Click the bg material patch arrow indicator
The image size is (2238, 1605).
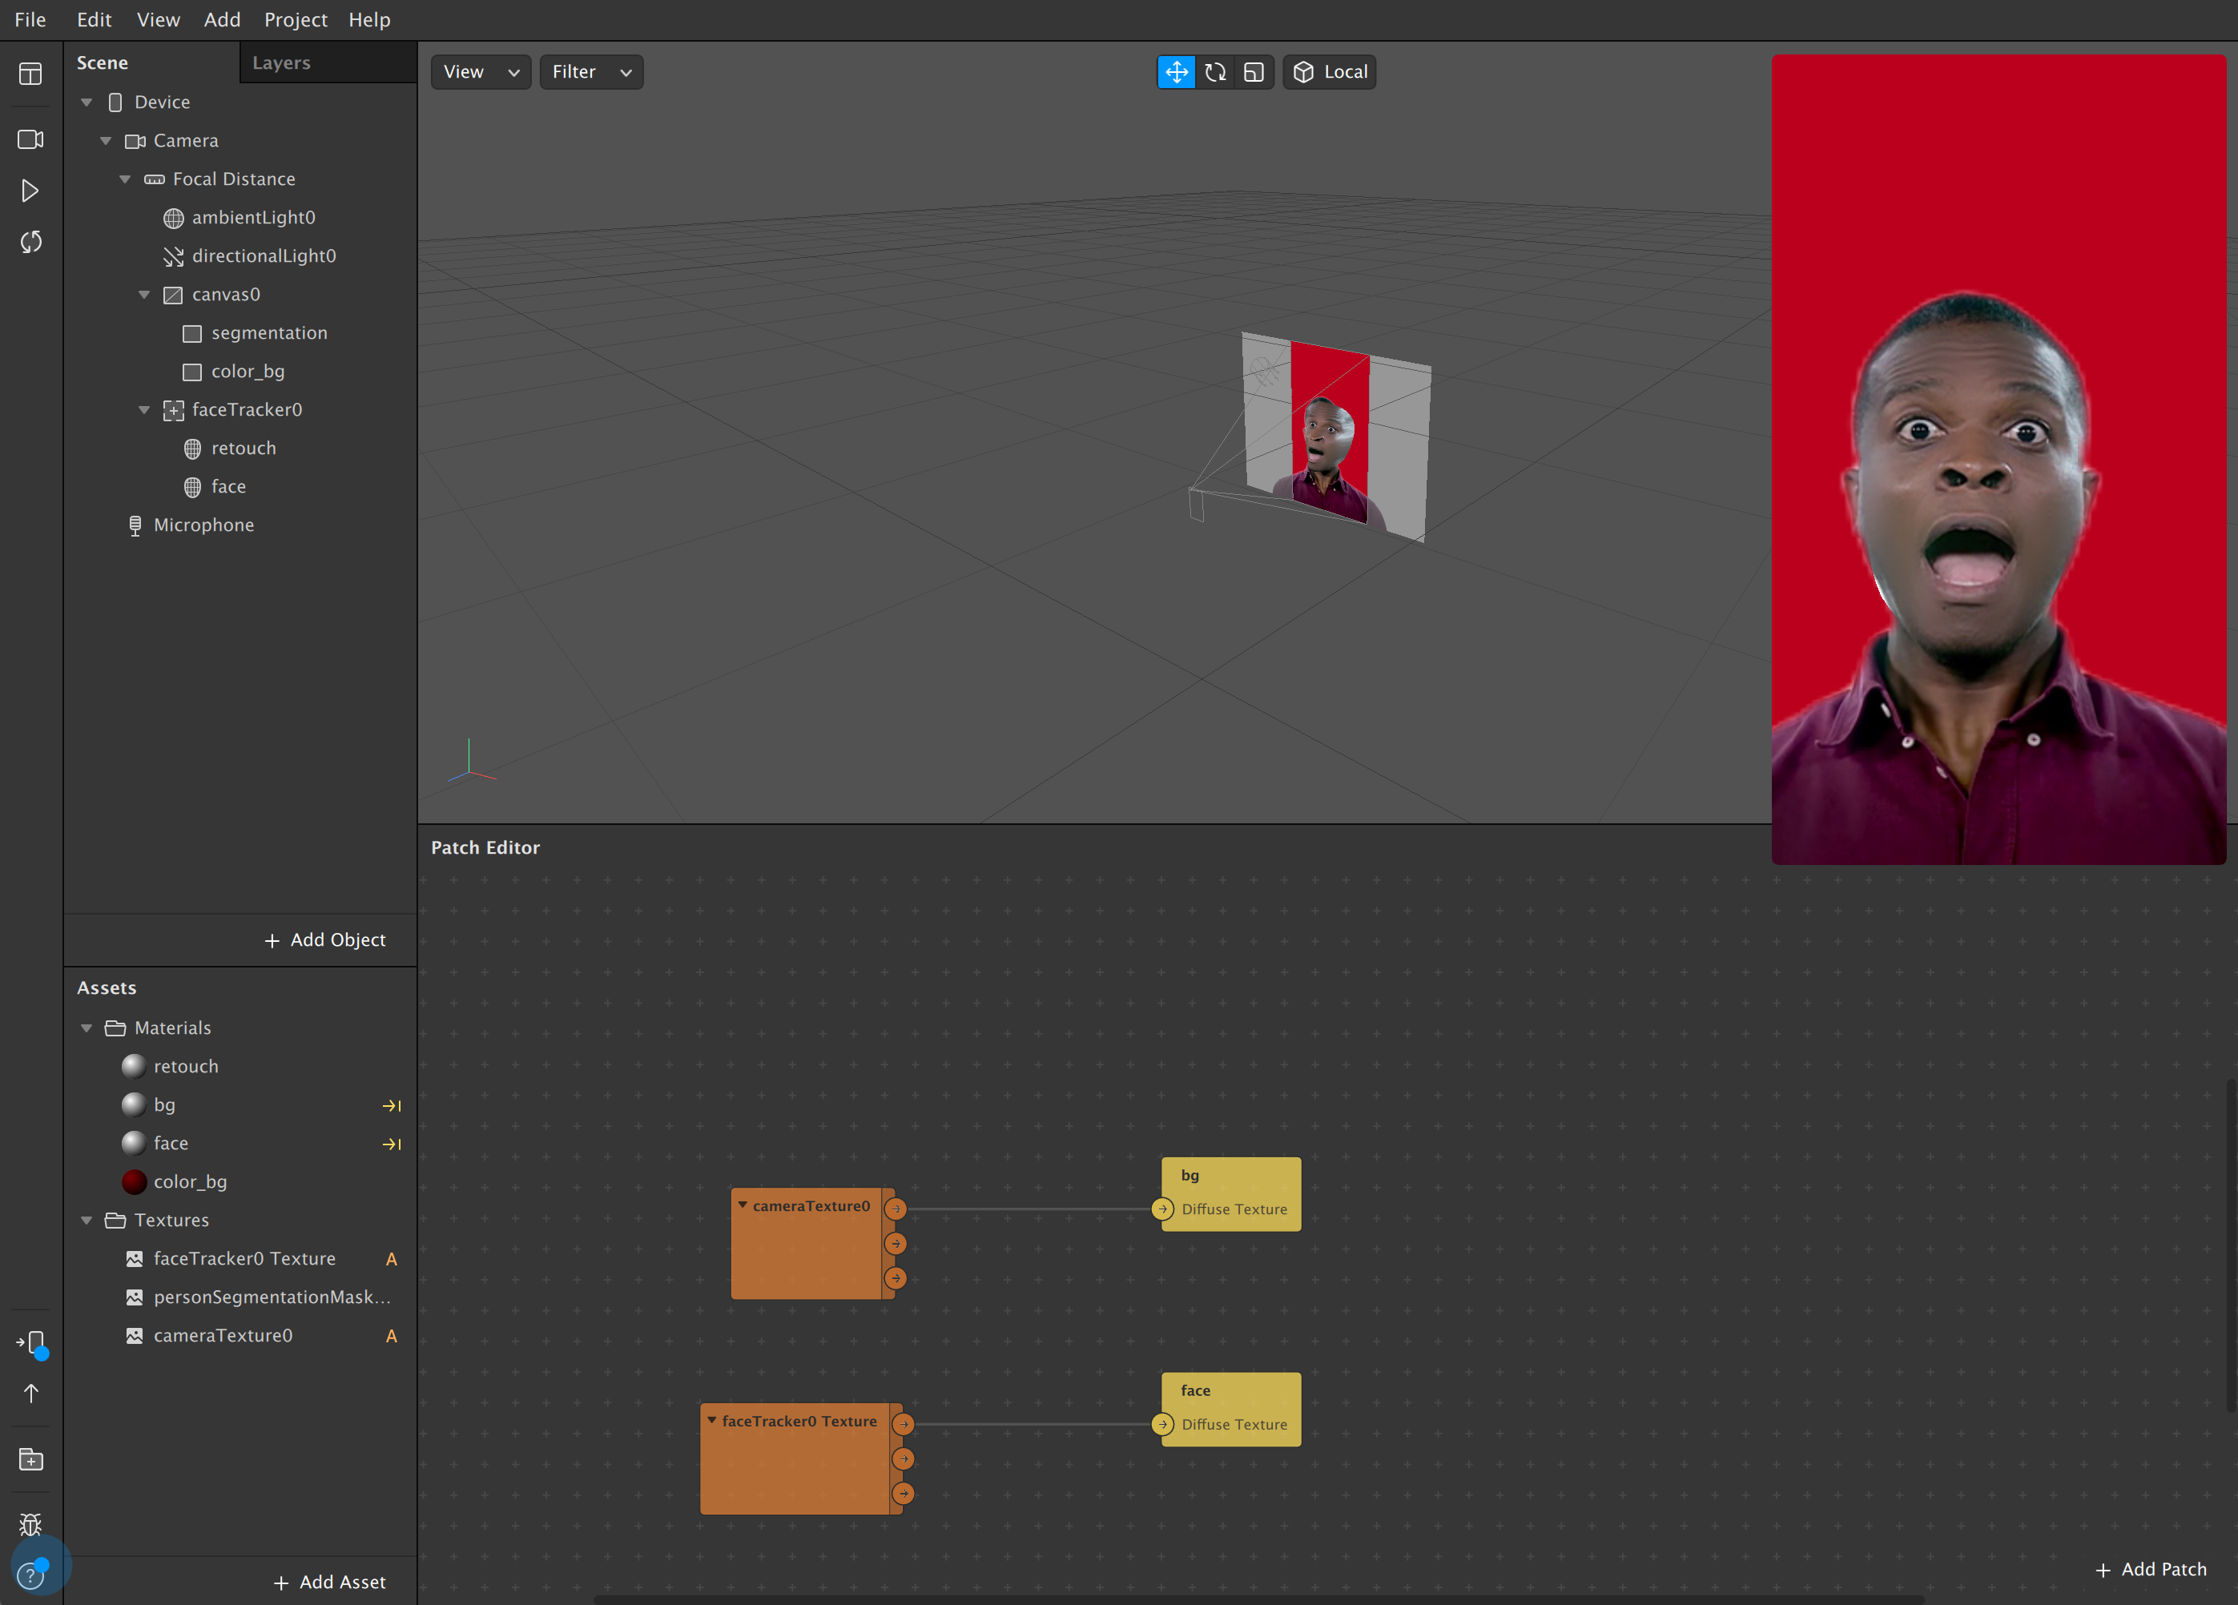pyautogui.click(x=392, y=1106)
